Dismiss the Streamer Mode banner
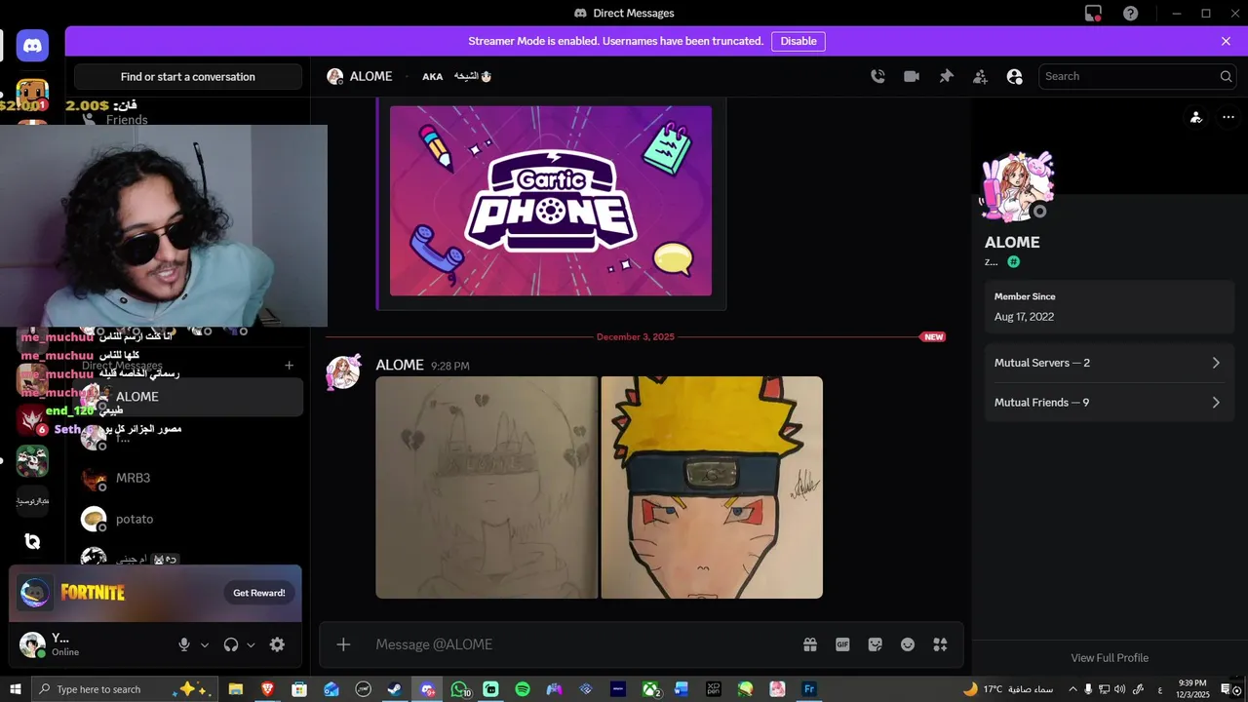The width and height of the screenshot is (1248, 702). (x=1226, y=41)
